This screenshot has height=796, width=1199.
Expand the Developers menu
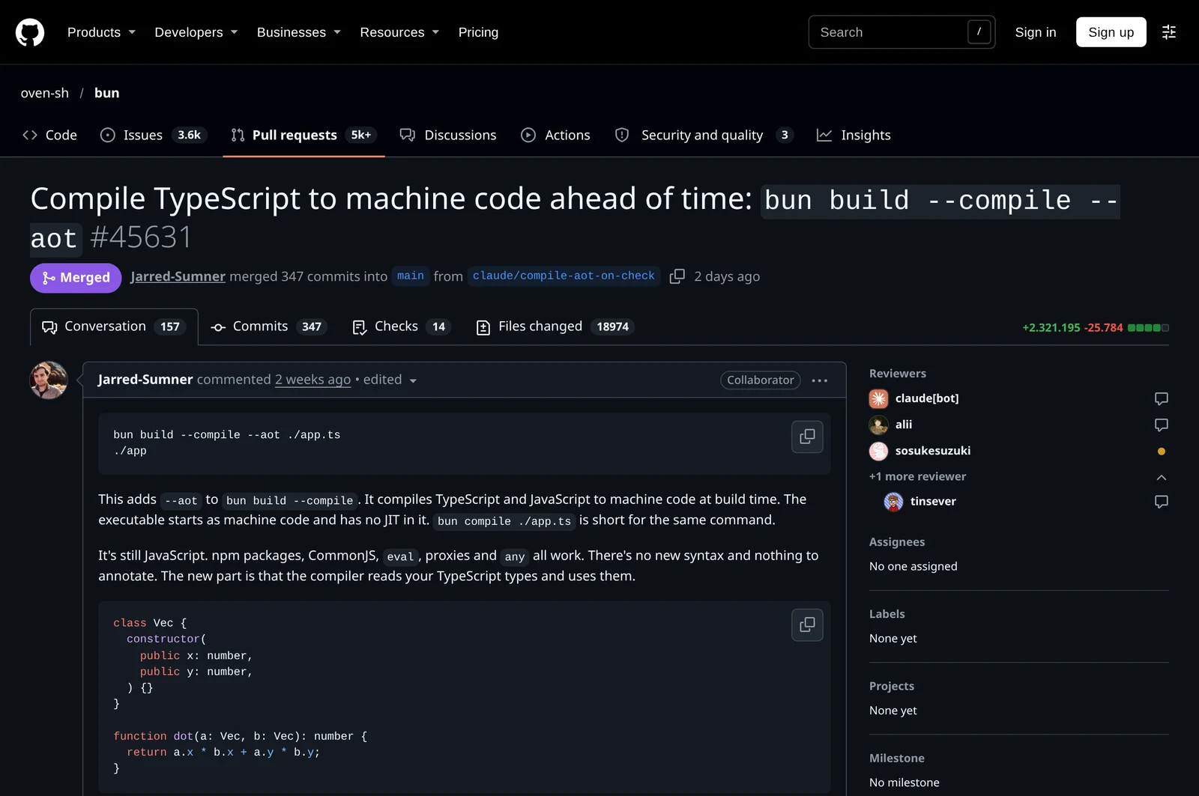tap(196, 32)
